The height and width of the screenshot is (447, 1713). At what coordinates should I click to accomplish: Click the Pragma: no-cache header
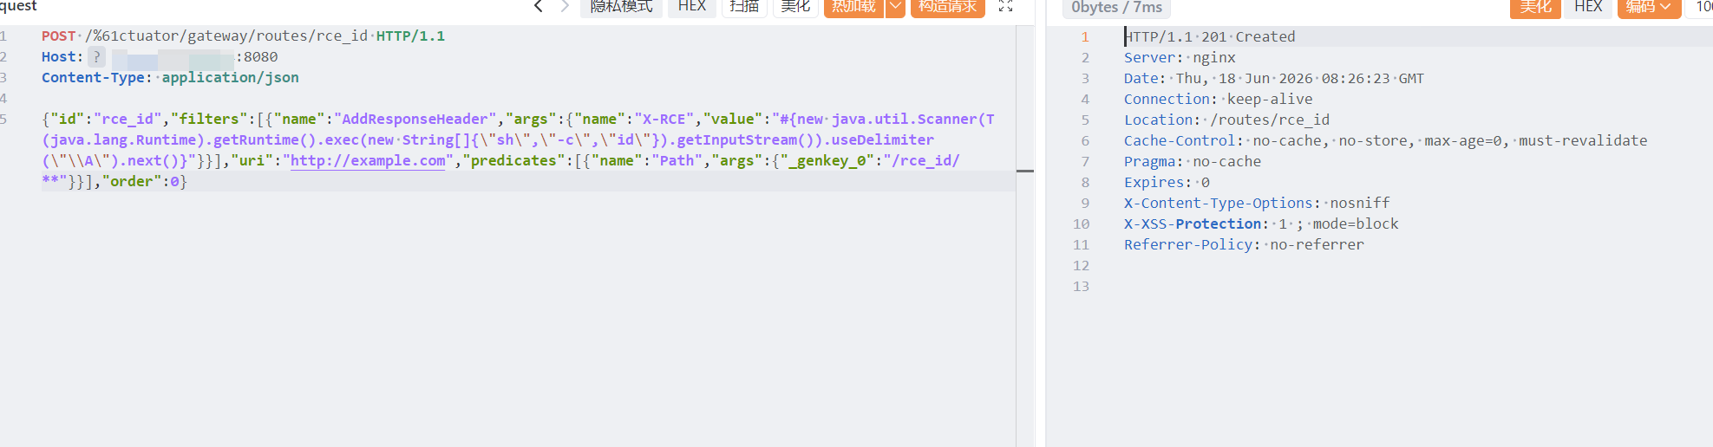click(x=1193, y=162)
